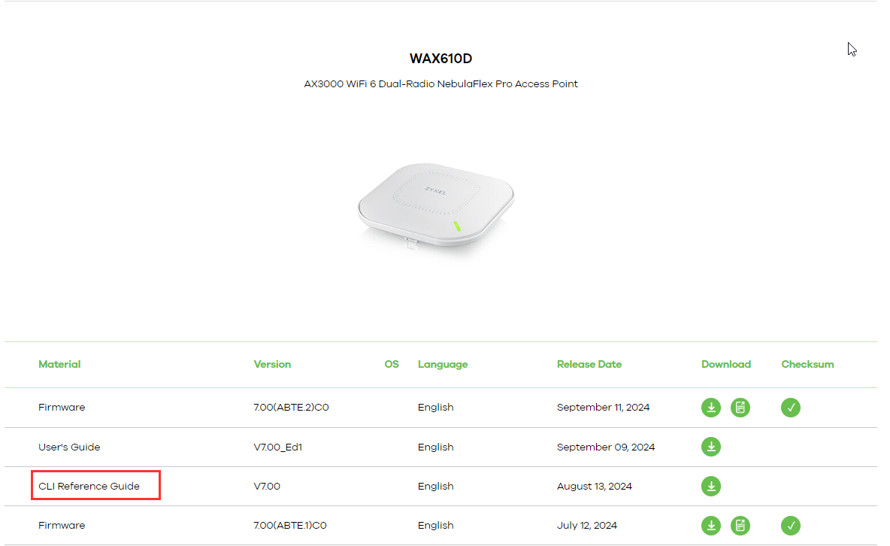This screenshot has height=546, width=890.
Task: View checksum for Firmware 7.00(ABTE.1)C0
Action: coord(791,526)
